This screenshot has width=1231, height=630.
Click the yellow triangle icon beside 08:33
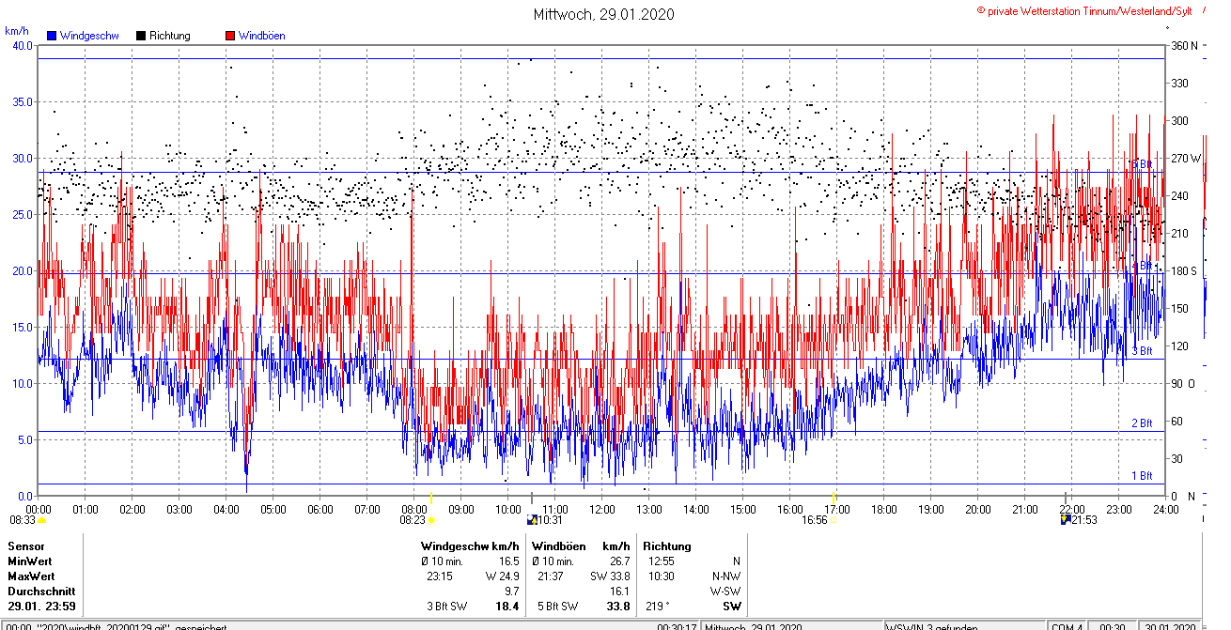click(x=41, y=519)
